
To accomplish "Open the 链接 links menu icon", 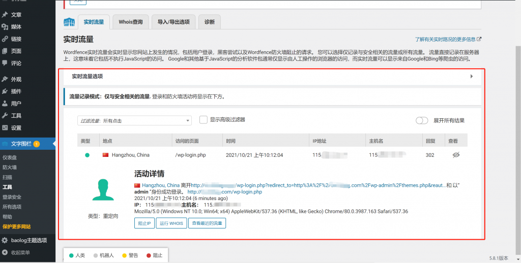I will [x=5, y=39].
